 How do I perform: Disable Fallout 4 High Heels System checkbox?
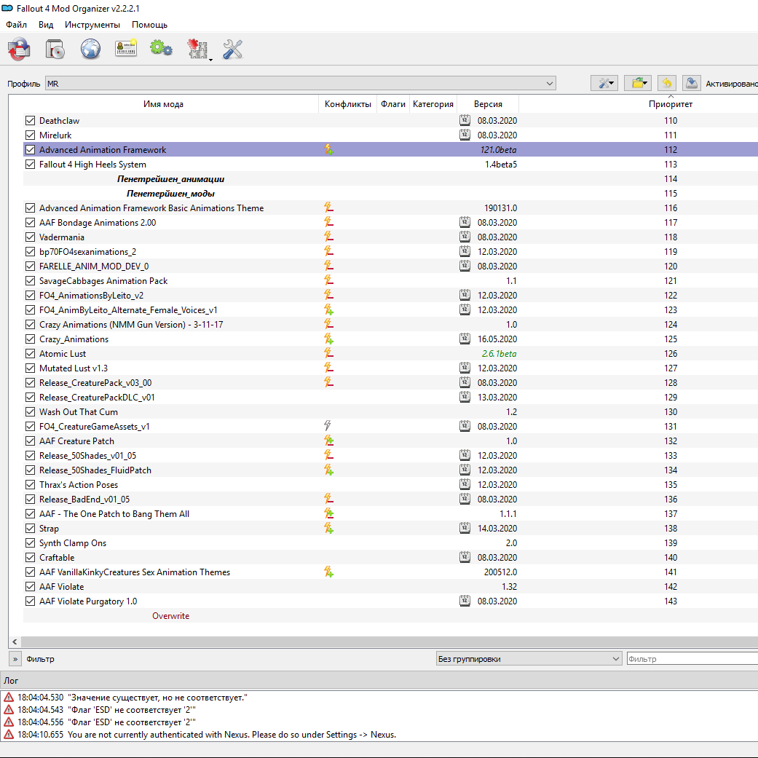(30, 165)
